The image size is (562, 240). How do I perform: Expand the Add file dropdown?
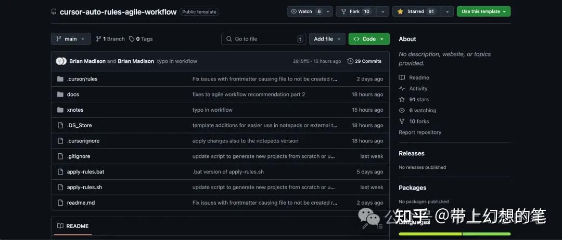click(x=327, y=39)
